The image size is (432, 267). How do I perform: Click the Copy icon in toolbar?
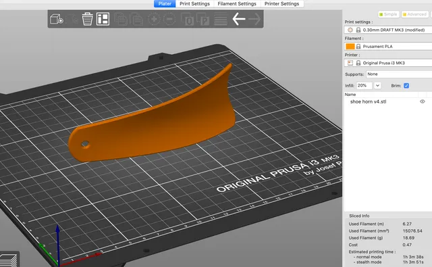point(121,19)
